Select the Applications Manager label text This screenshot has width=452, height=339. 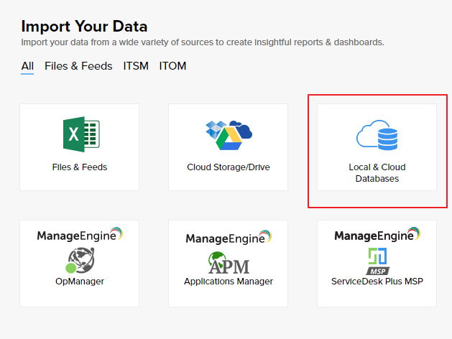pyautogui.click(x=229, y=281)
